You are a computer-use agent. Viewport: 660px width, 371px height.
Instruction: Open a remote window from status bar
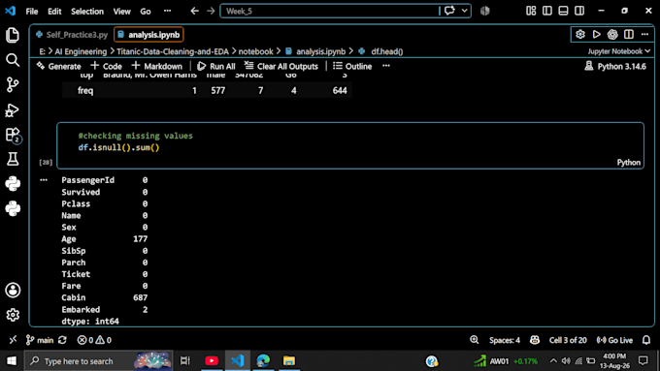[13, 340]
